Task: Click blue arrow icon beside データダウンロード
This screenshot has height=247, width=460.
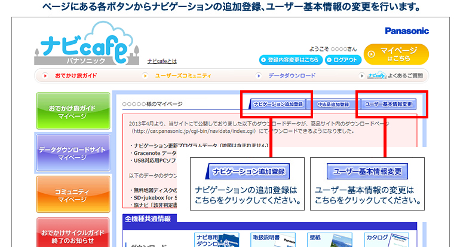Action: (x=259, y=76)
